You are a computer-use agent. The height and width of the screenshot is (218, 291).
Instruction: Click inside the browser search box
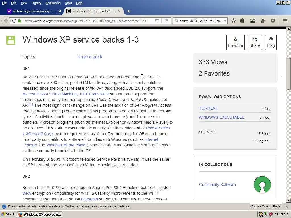tap(201, 21)
